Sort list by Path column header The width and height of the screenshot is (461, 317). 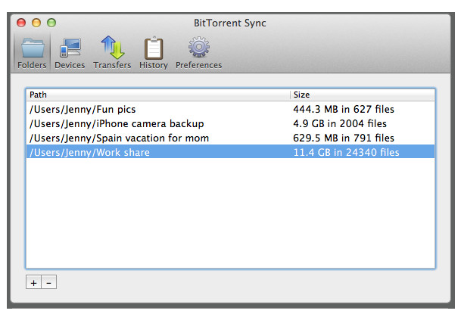click(x=158, y=95)
